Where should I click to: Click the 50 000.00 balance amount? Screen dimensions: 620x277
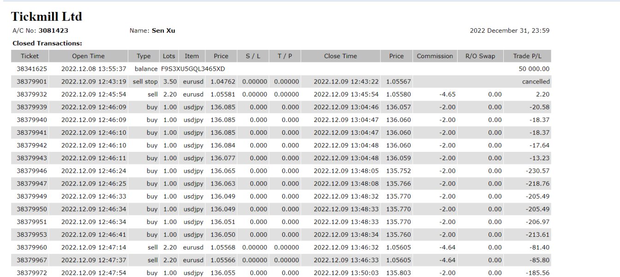[x=534, y=69]
